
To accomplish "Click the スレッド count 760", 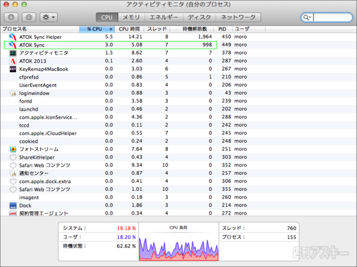I will click(292, 228).
